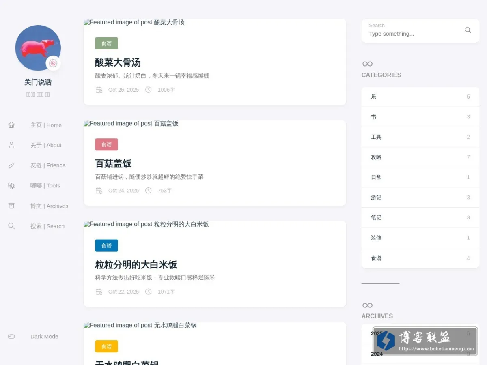Click calendar icon next to Oct 24, 2025
Screen dimensions: 487x365
coord(99,191)
